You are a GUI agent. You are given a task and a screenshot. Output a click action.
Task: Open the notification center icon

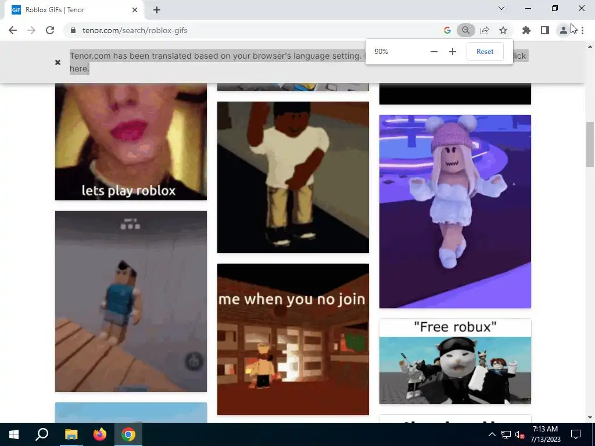576,434
